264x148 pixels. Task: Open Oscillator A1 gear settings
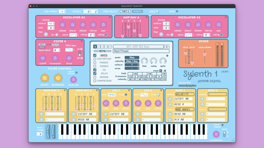[110, 17]
